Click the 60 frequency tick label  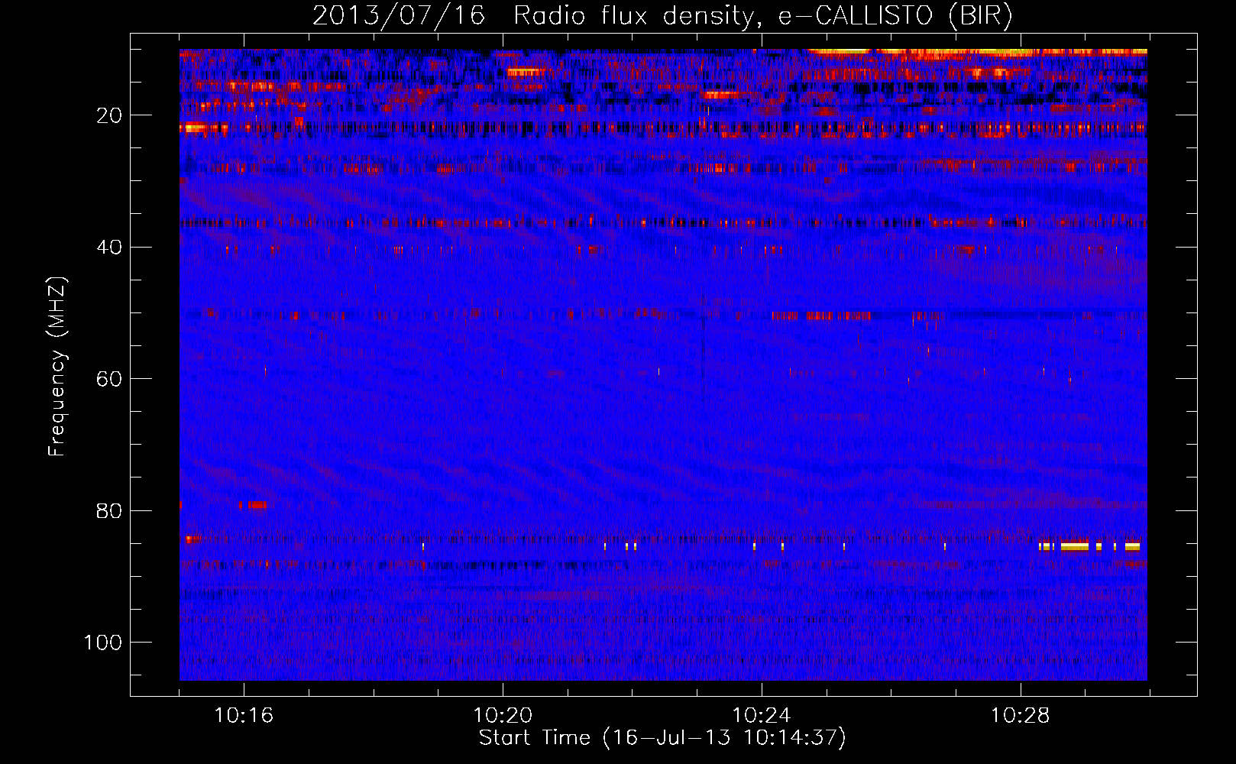pyautogui.click(x=109, y=379)
